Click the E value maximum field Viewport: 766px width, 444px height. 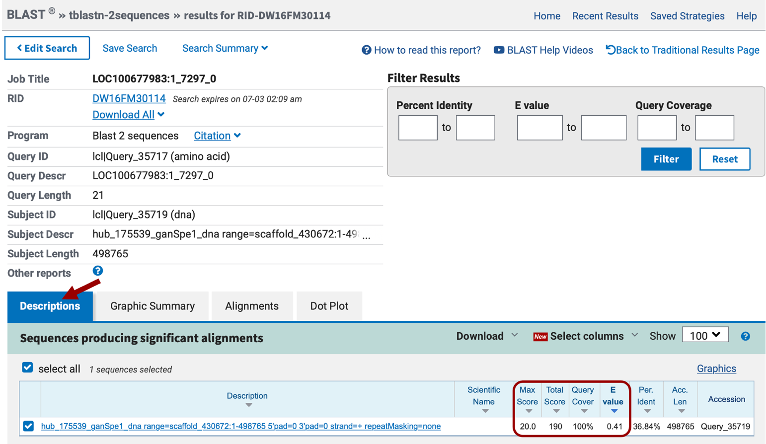tap(604, 128)
